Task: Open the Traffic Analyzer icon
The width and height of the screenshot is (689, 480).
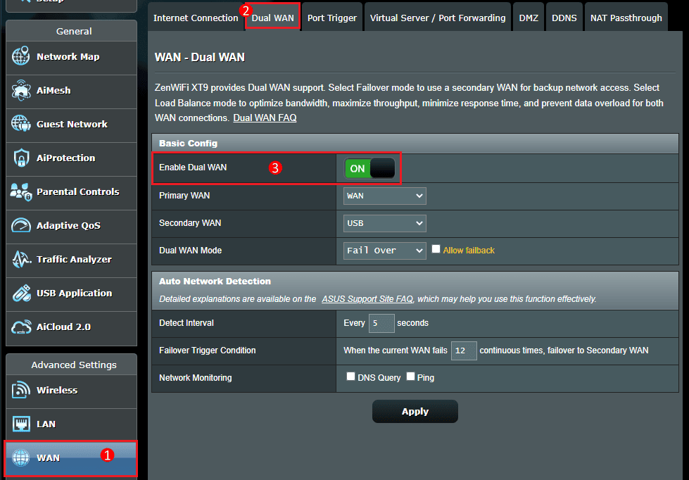Action: point(21,260)
